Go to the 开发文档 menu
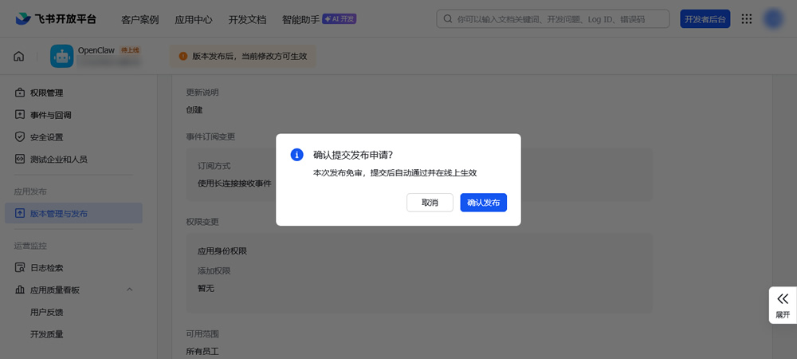 248,19
